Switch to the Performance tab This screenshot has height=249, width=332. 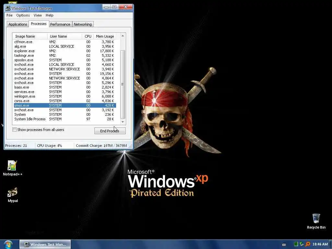coord(60,24)
